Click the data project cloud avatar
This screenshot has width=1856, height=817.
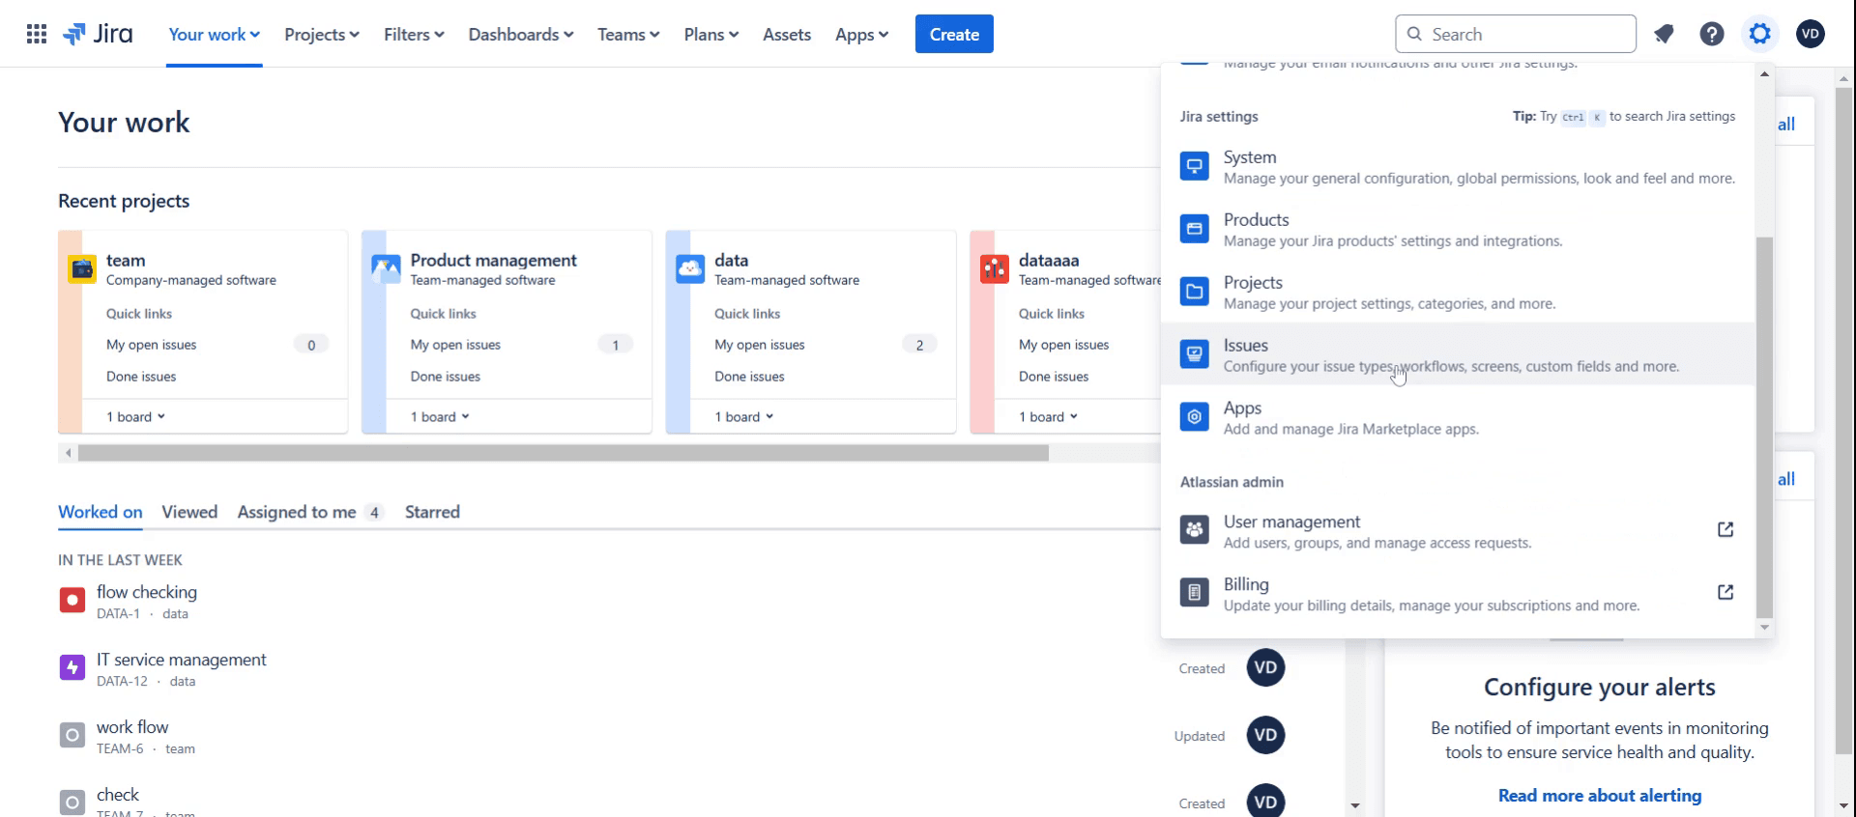point(690,268)
